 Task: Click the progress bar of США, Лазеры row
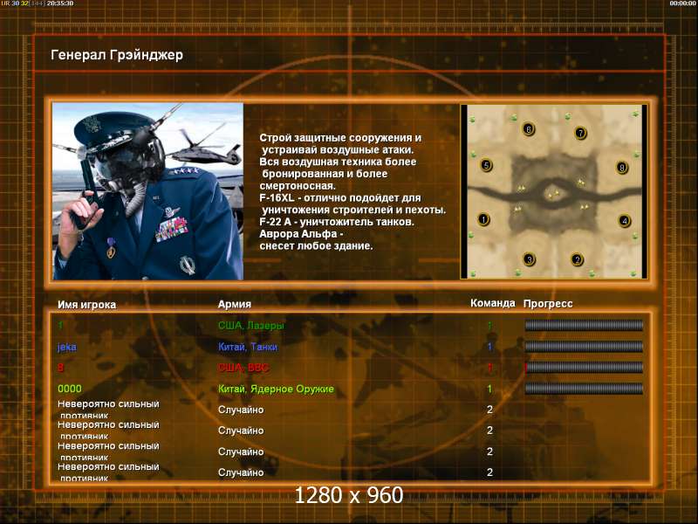(x=584, y=325)
